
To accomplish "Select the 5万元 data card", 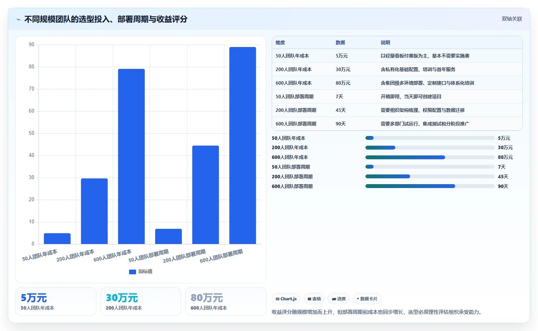I will click(x=56, y=301).
